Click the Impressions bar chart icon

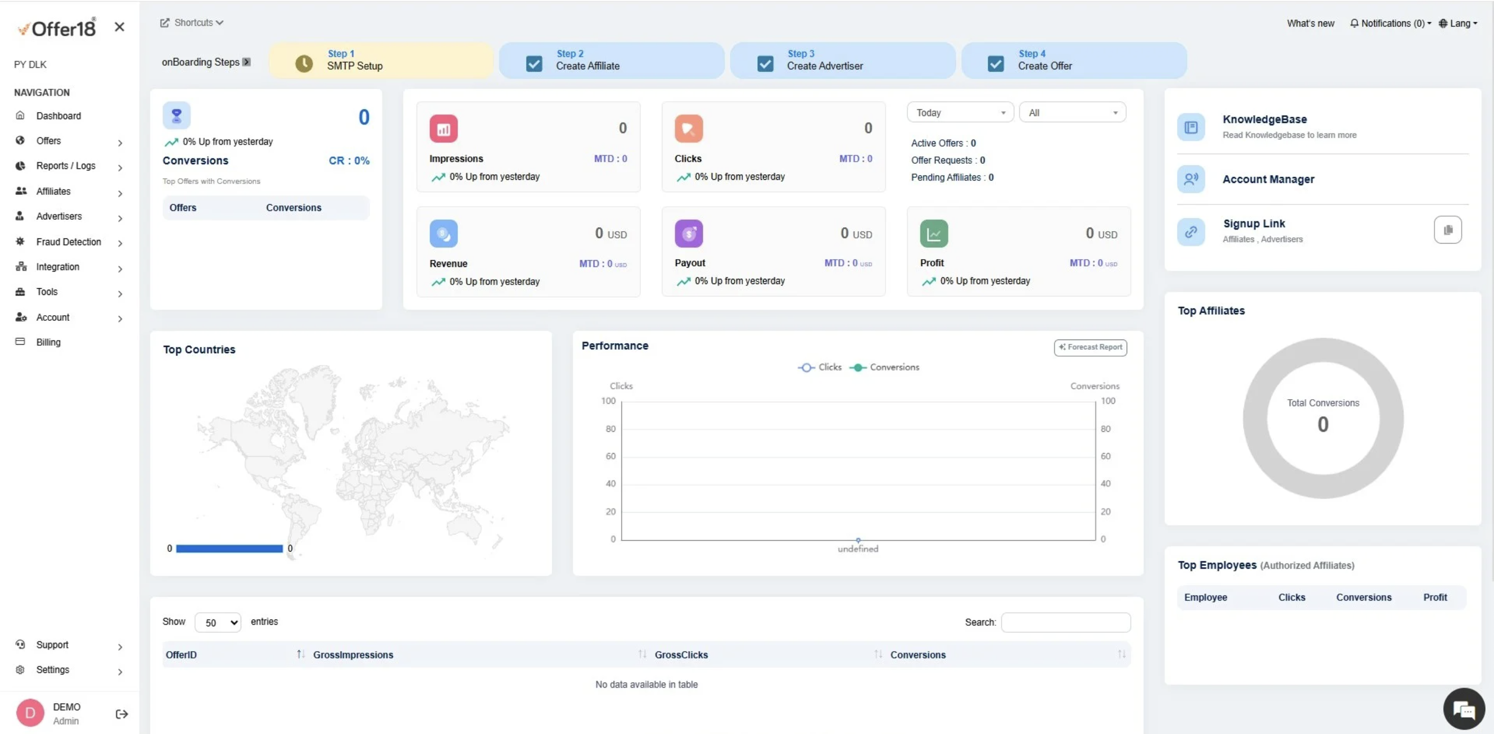[443, 129]
